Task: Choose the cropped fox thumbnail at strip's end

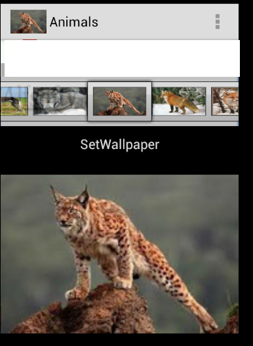Action: point(225,101)
